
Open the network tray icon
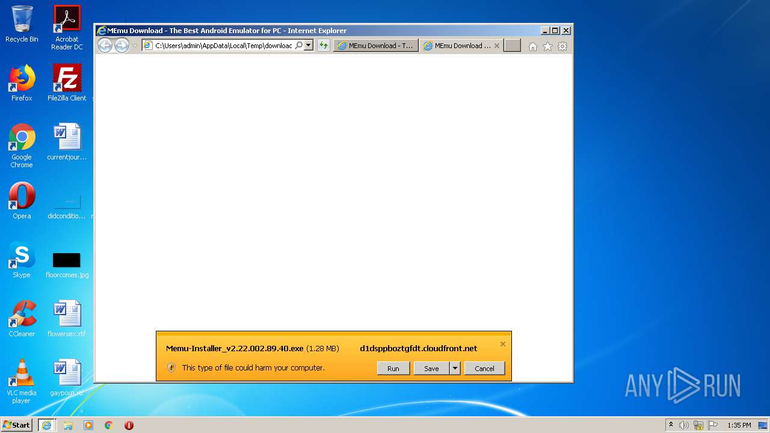pos(698,425)
